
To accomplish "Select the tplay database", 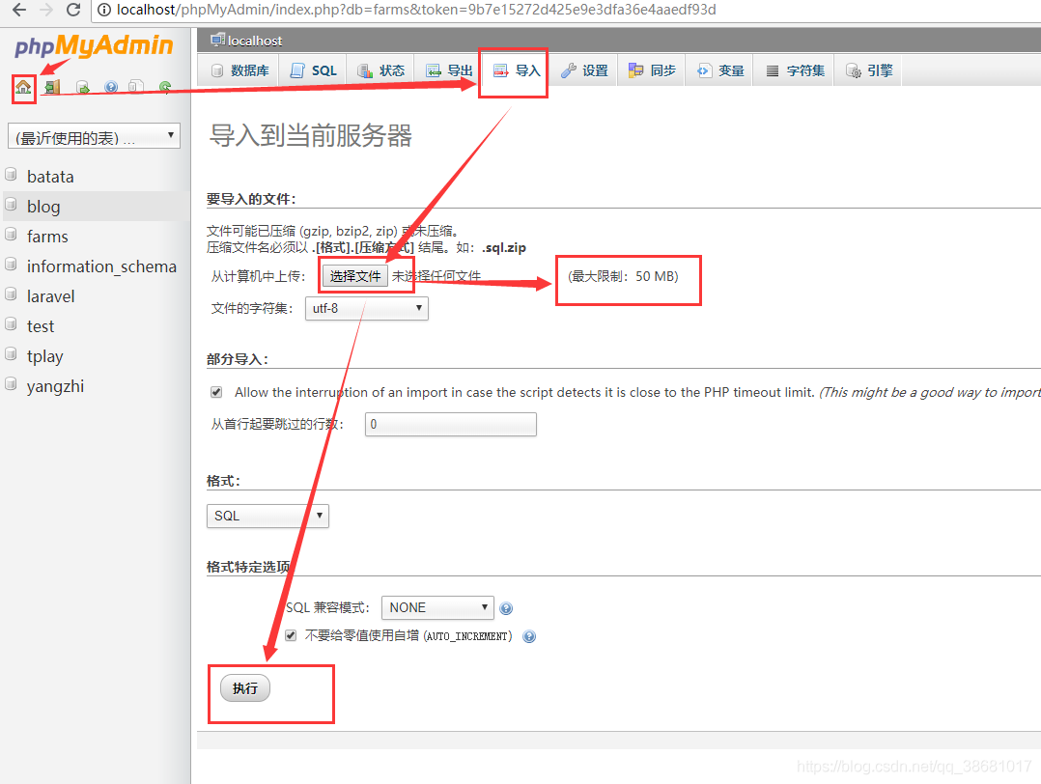I will [x=44, y=356].
